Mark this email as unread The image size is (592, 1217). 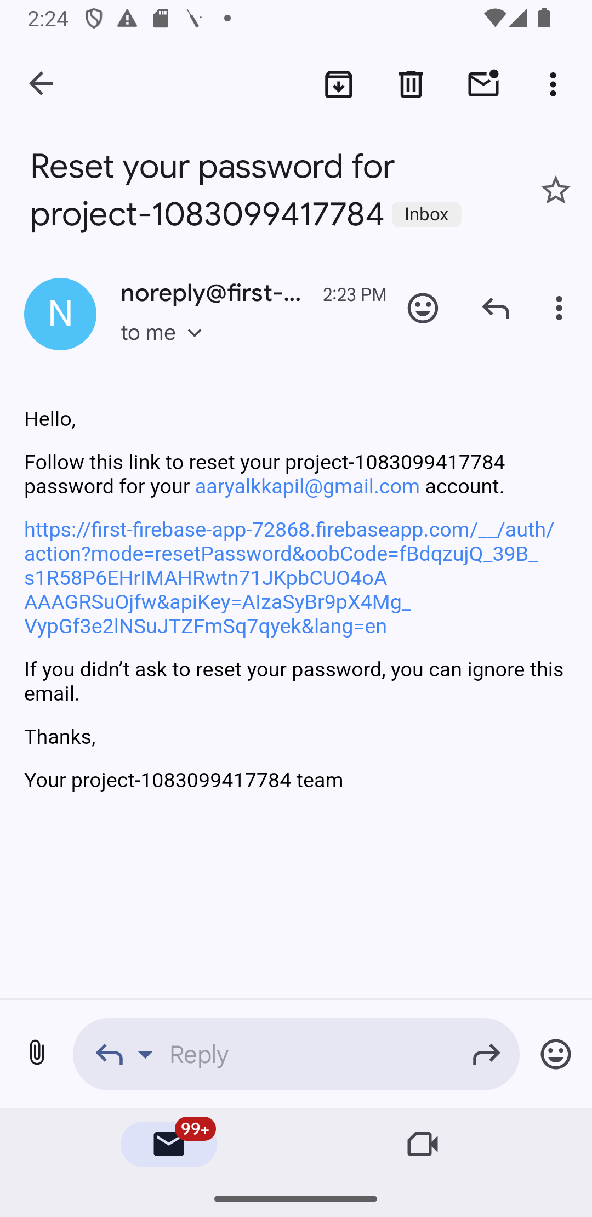point(483,84)
